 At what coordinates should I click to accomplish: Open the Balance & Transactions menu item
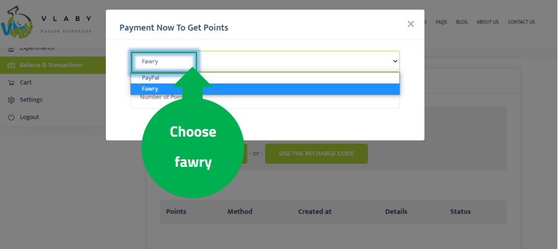pyautogui.click(x=51, y=65)
